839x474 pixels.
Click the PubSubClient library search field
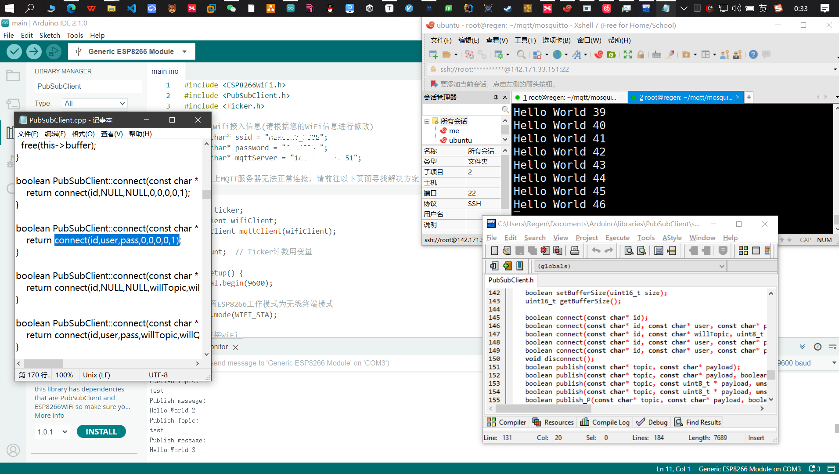tap(88, 87)
